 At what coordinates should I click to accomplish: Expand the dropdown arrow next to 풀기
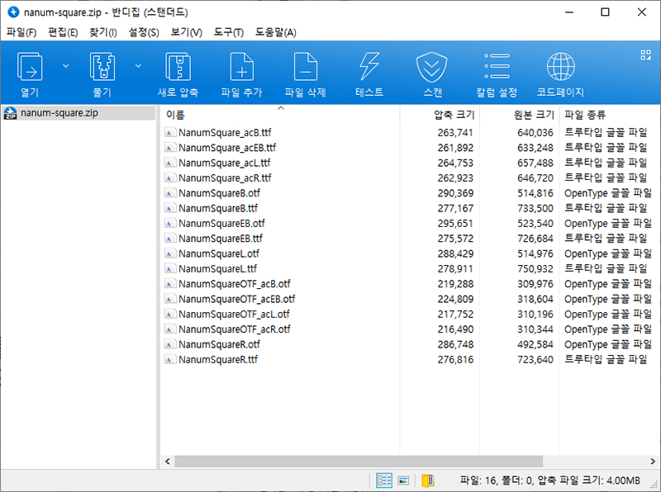coord(138,66)
